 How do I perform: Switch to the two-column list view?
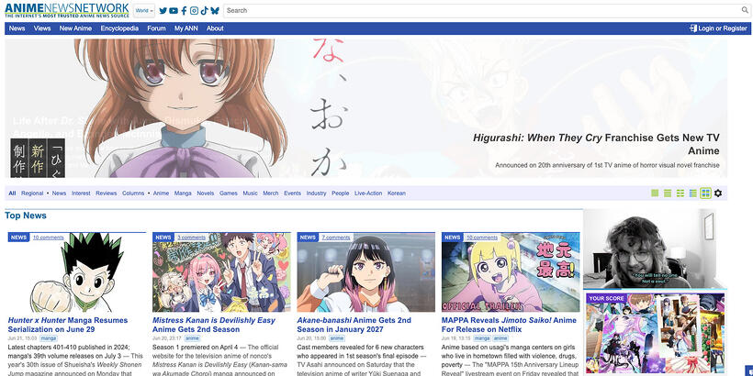(680, 194)
